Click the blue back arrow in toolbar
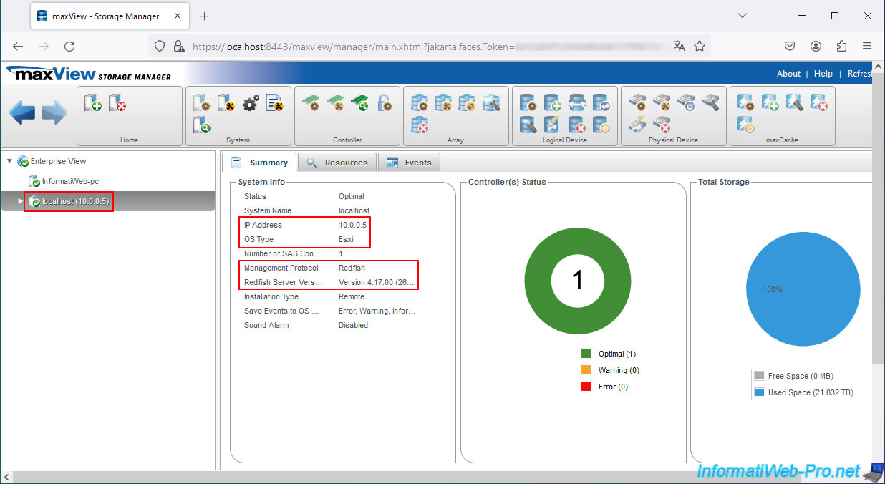885x484 pixels. click(22, 113)
